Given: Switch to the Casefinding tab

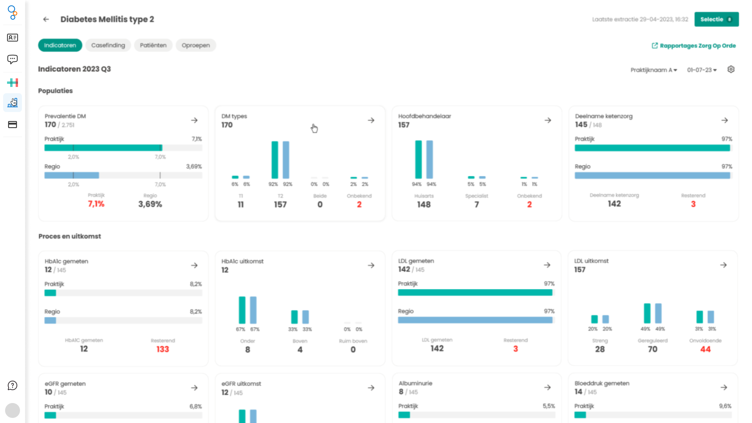Looking at the screenshot, I should tap(108, 45).
